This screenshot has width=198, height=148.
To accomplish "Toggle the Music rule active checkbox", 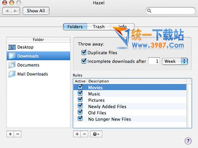I will pos(80,93).
